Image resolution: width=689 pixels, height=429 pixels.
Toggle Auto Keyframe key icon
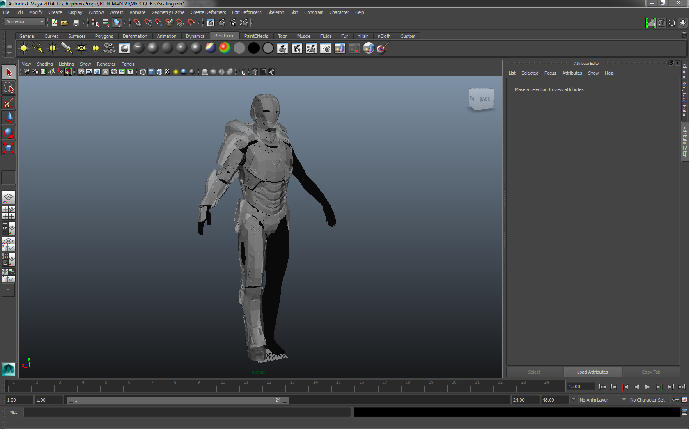pyautogui.click(x=675, y=400)
